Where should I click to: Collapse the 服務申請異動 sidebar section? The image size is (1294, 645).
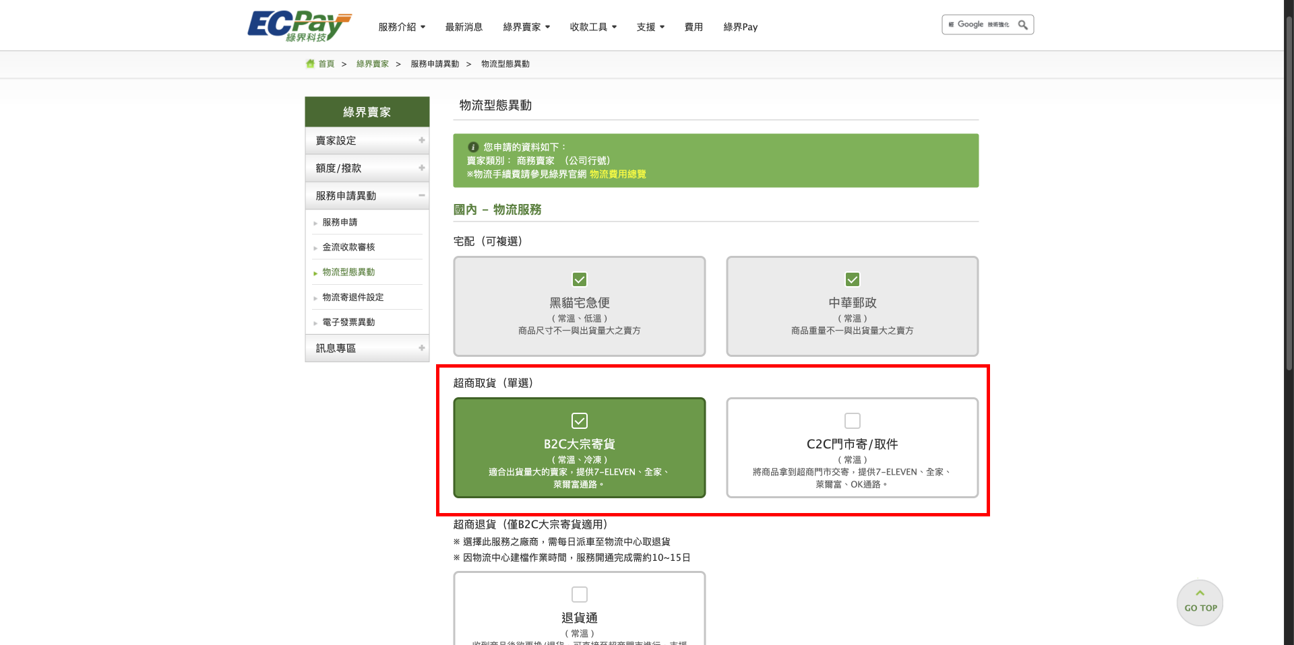[421, 196]
